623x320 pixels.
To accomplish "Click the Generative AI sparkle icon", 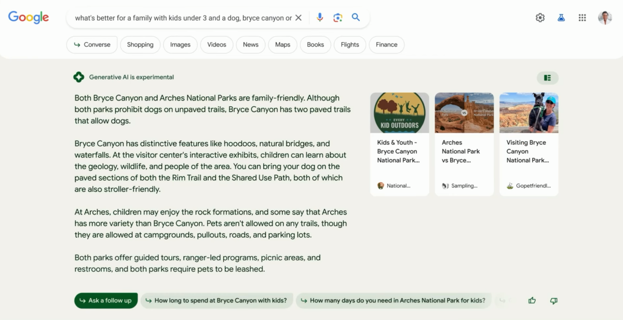I will pos(78,77).
